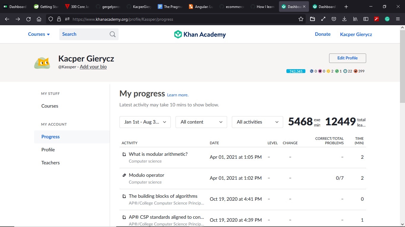Click the Edit Profile button

[347, 58]
